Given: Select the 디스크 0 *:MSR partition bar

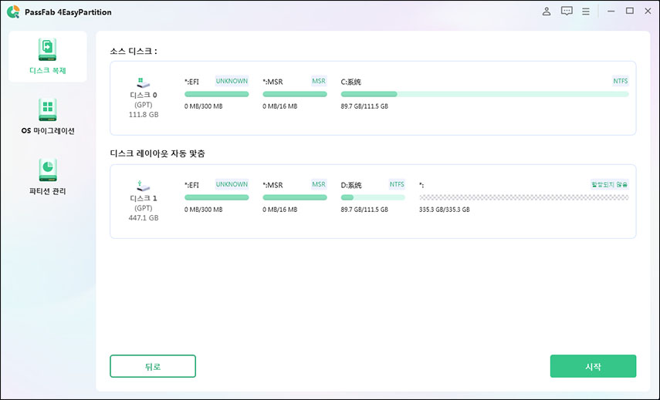Looking at the screenshot, I should point(295,94).
